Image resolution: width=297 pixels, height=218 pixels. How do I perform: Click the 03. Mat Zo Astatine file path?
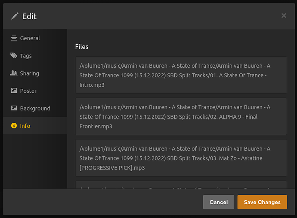[x=181, y=157]
